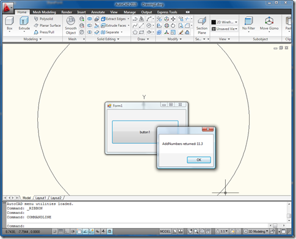The image size is (296, 239).
Task: Click the Smooth Object mesh tool
Action: click(71, 26)
